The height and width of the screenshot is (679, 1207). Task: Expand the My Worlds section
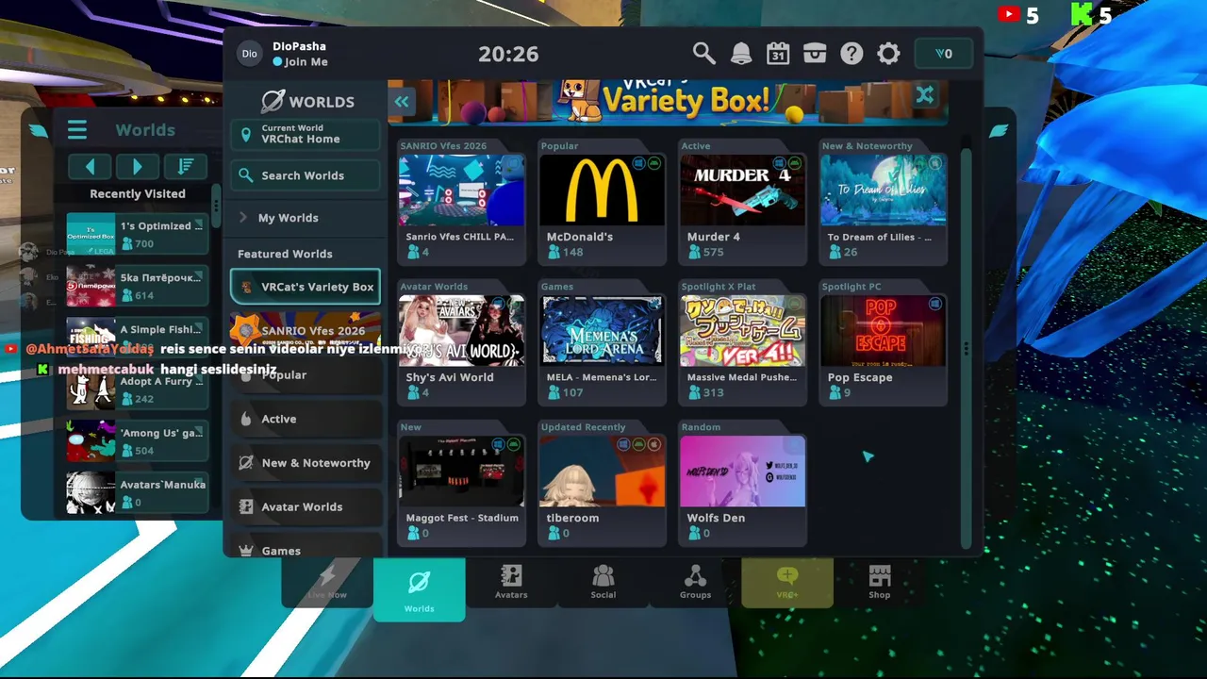pyautogui.click(x=306, y=218)
